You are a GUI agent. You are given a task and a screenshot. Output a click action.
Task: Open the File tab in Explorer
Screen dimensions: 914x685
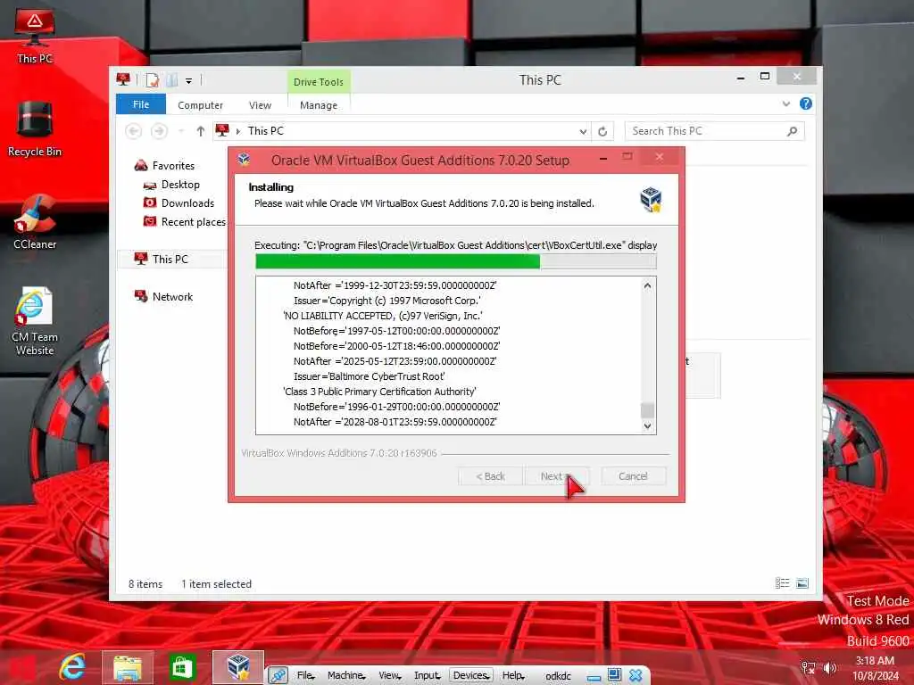coord(141,105)
